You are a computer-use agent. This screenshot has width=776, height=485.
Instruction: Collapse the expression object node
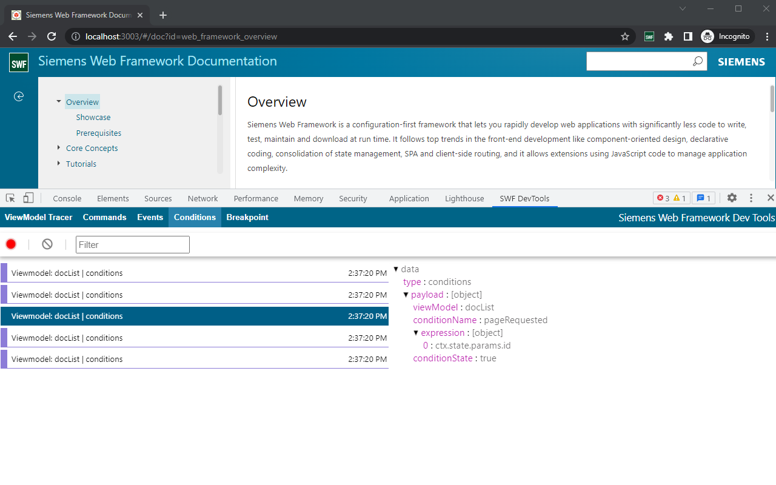pos(416,333)
